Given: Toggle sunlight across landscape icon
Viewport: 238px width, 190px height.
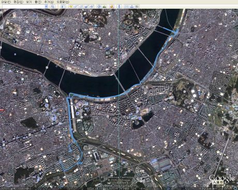Looking at the screenshot, I should [105, 7].
